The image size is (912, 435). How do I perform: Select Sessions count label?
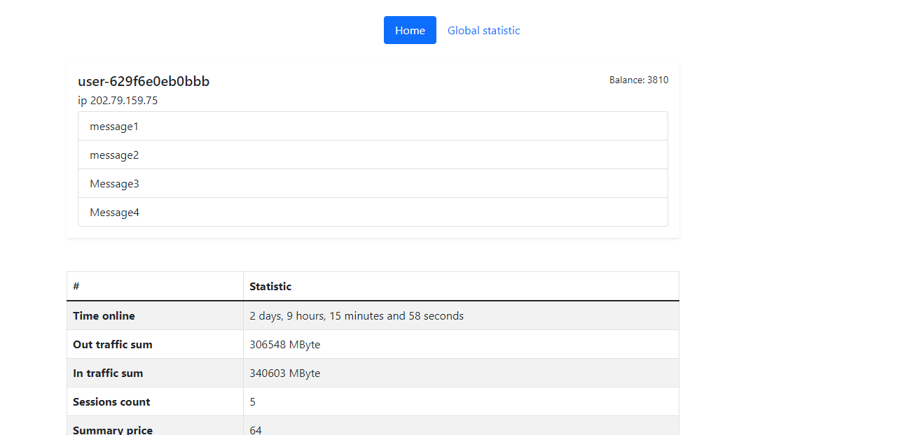click(x=111, y=401)
